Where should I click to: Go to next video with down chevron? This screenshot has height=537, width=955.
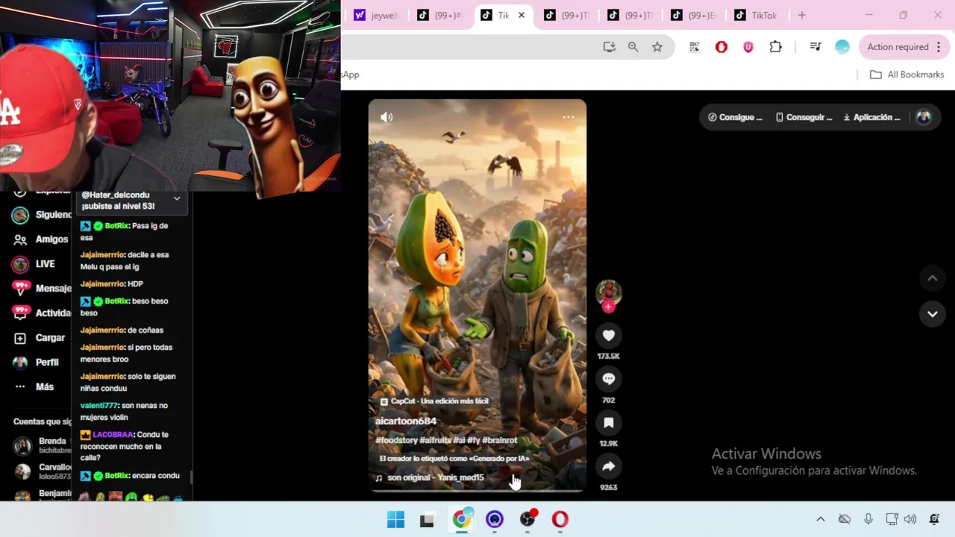933,314
